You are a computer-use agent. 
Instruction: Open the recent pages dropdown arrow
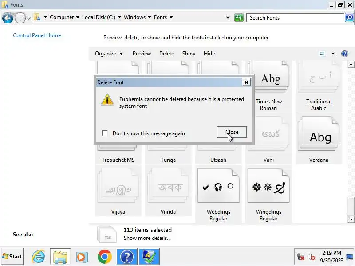tap(28, 18)
